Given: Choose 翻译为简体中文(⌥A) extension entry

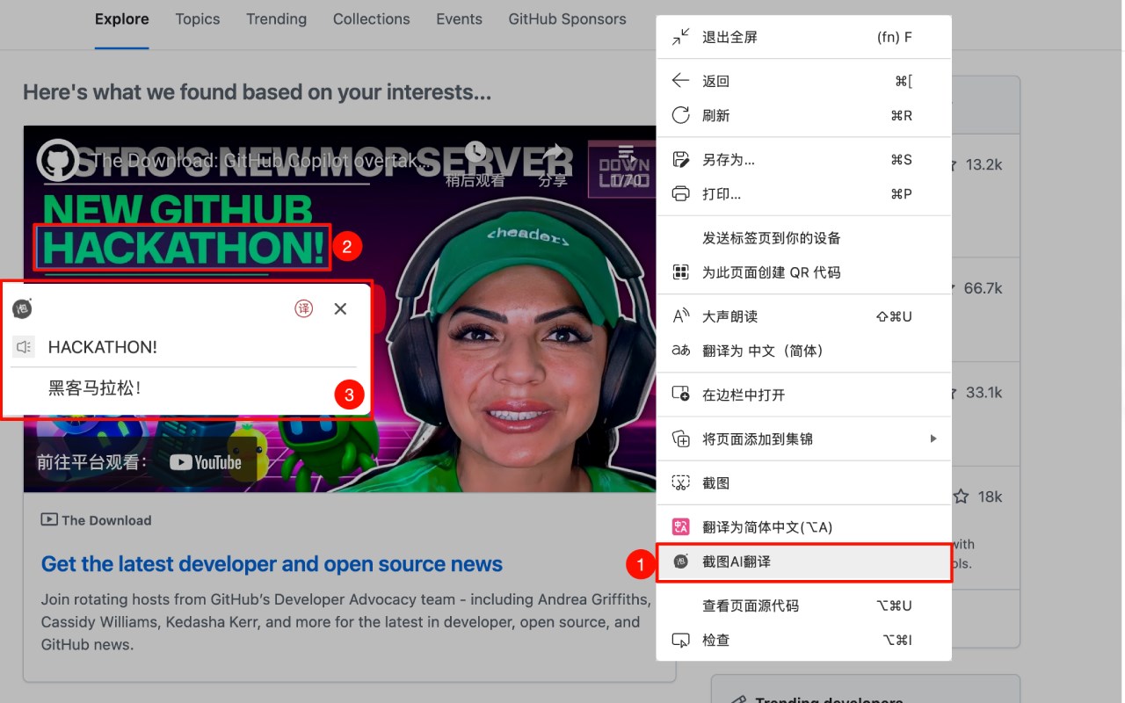Looking at the screenshot, I should [x=803, y=526].
